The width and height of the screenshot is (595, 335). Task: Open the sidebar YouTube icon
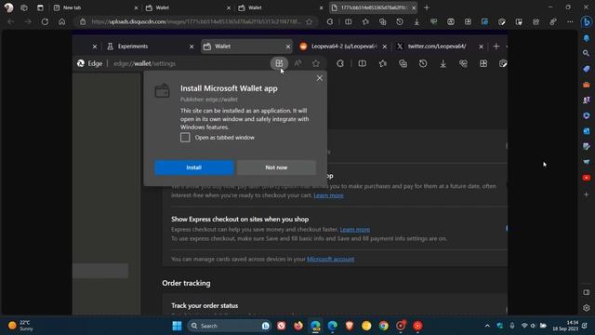point(587,178)
